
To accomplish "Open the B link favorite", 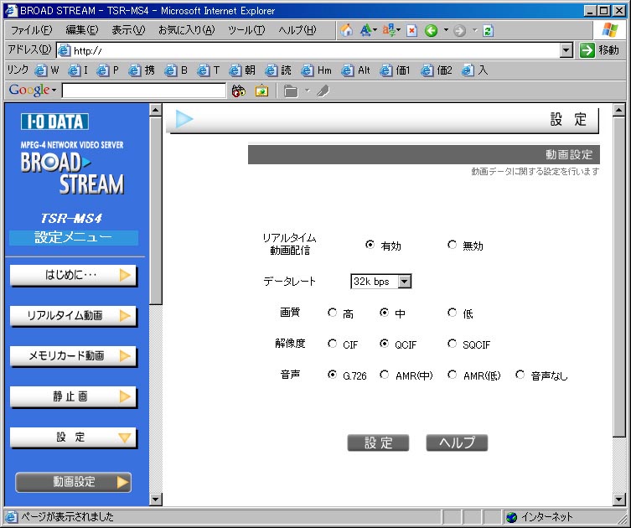I will 176,71.
